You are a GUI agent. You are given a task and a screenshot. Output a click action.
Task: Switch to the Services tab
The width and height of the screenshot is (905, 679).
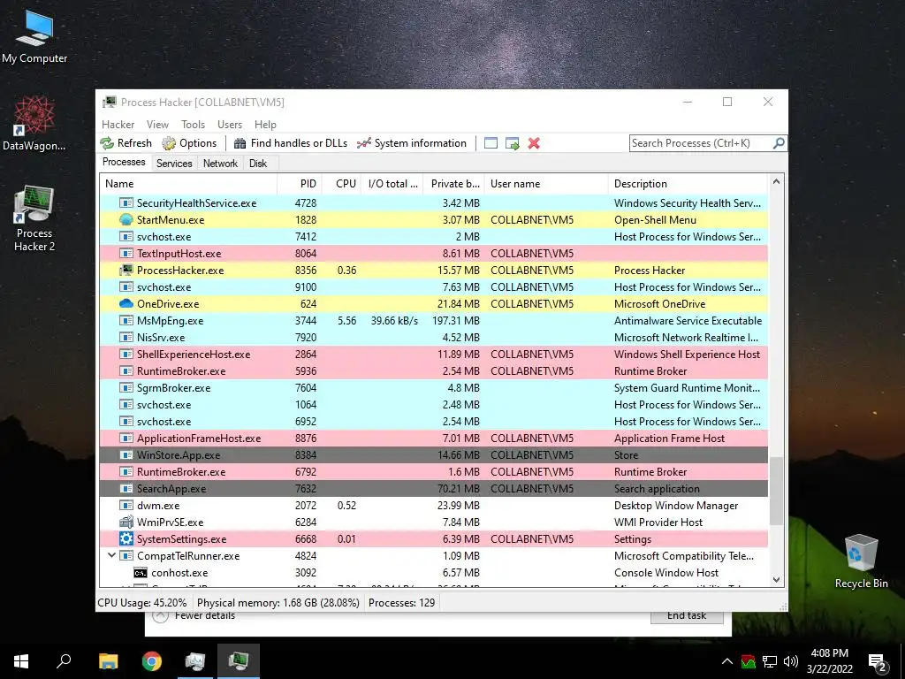(174, 164)
